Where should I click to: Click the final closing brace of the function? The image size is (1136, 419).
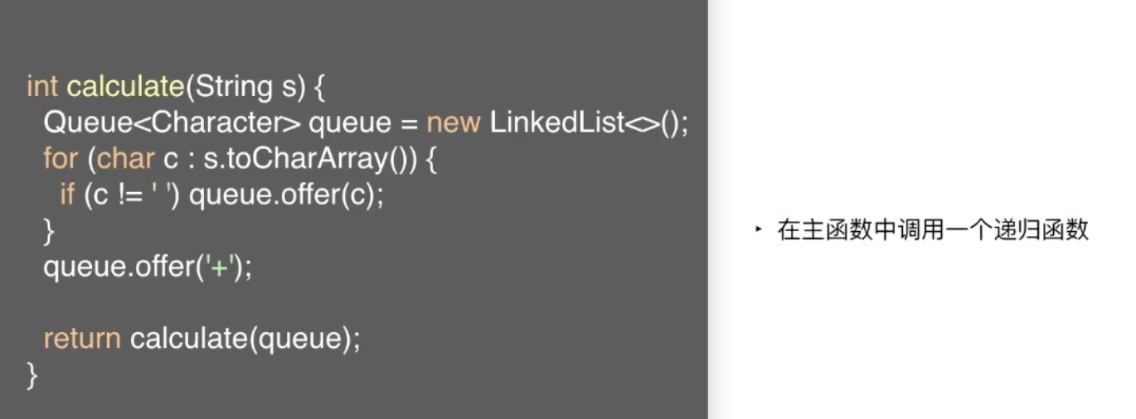(32, 374)
